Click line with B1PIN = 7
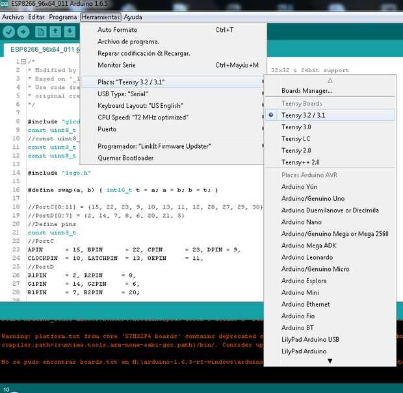The image size is (403, 393). pyautogui.click(x=84, y=292)
